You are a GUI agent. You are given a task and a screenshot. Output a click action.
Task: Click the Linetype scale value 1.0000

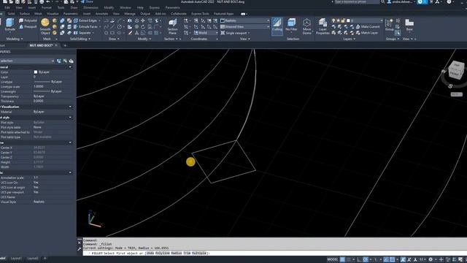point(39,86)
